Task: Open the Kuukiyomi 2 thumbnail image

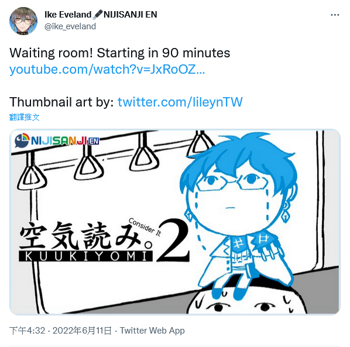Action: 175,222
